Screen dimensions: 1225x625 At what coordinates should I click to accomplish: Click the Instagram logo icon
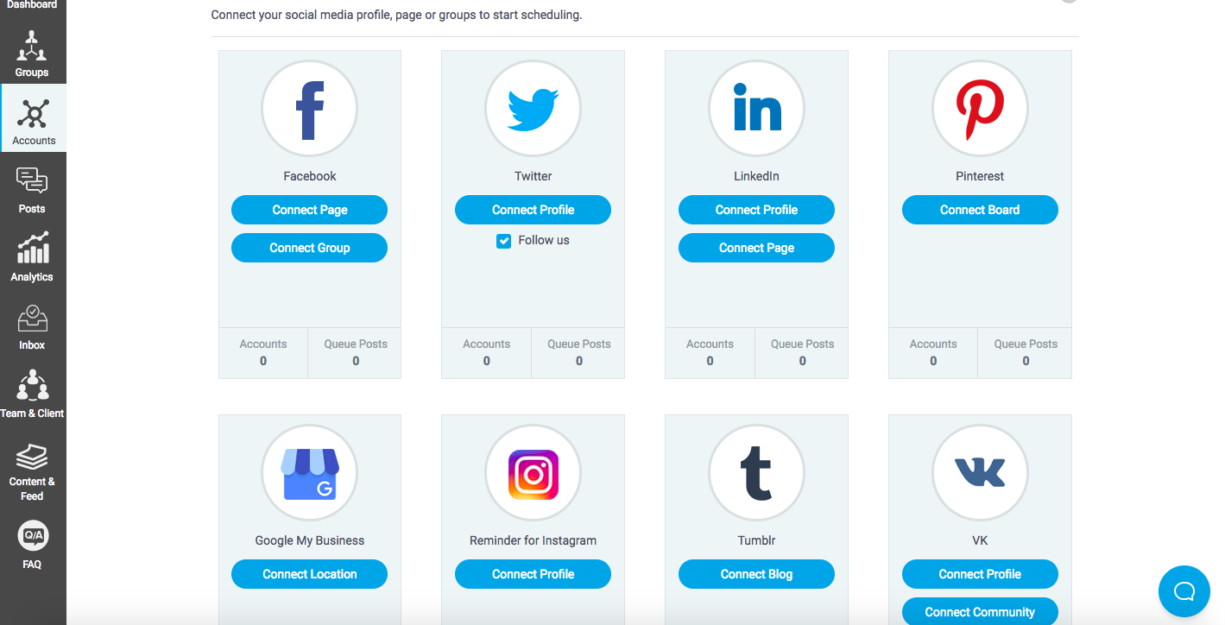pos(533,473)
